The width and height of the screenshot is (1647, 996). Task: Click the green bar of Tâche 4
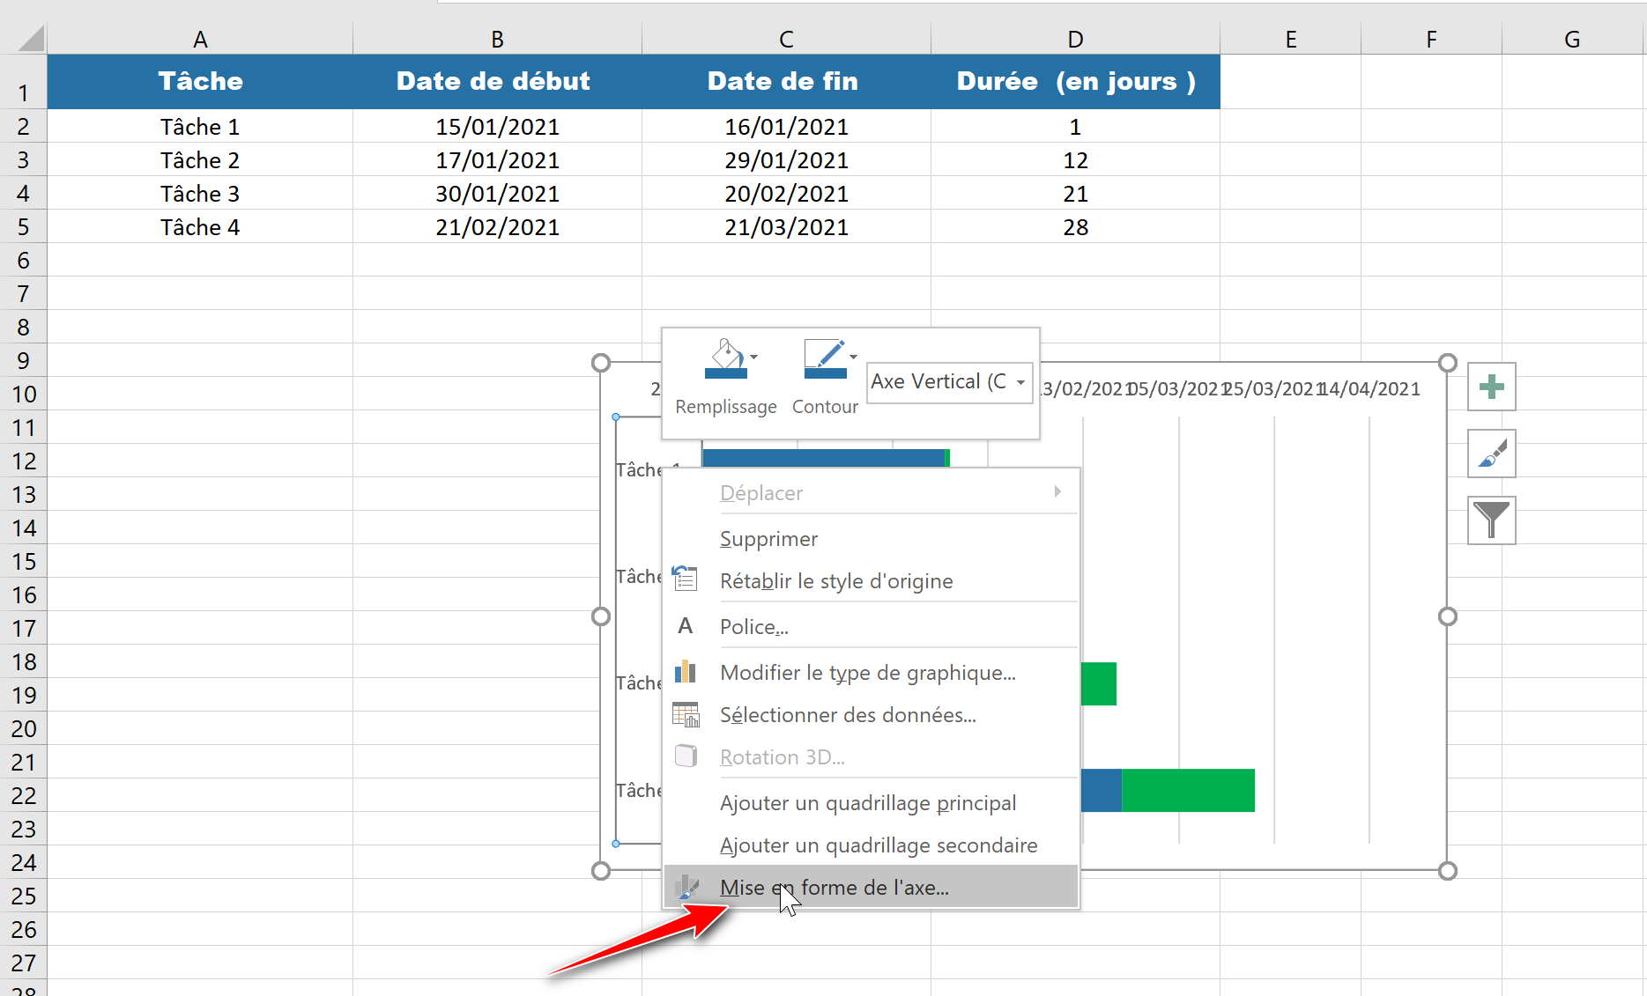point(1187,791)
